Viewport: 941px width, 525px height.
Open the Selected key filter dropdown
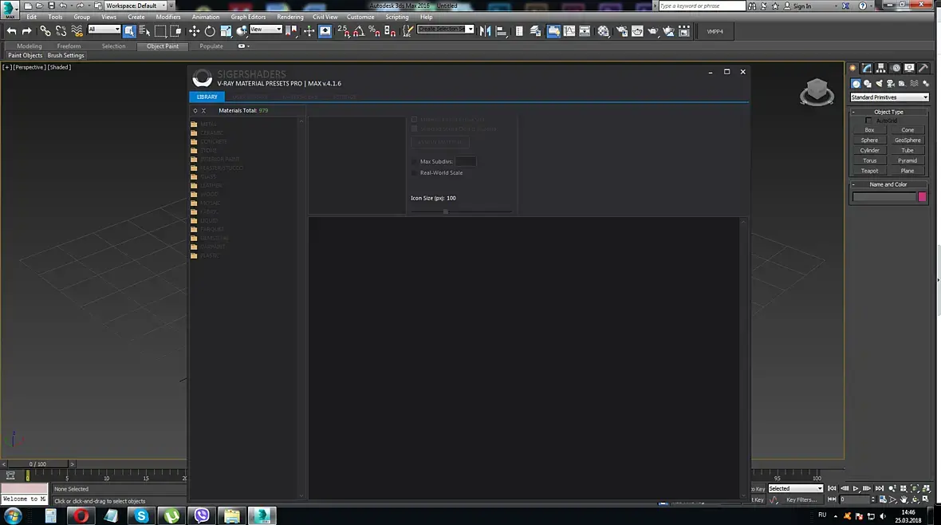[x=795, y=488]
